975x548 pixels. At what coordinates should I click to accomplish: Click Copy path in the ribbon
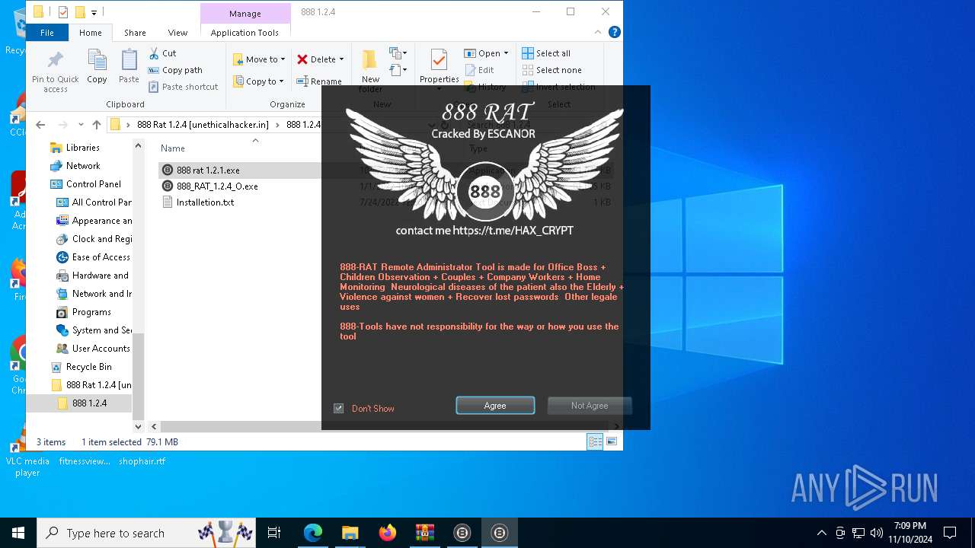[x=174, y=70]
